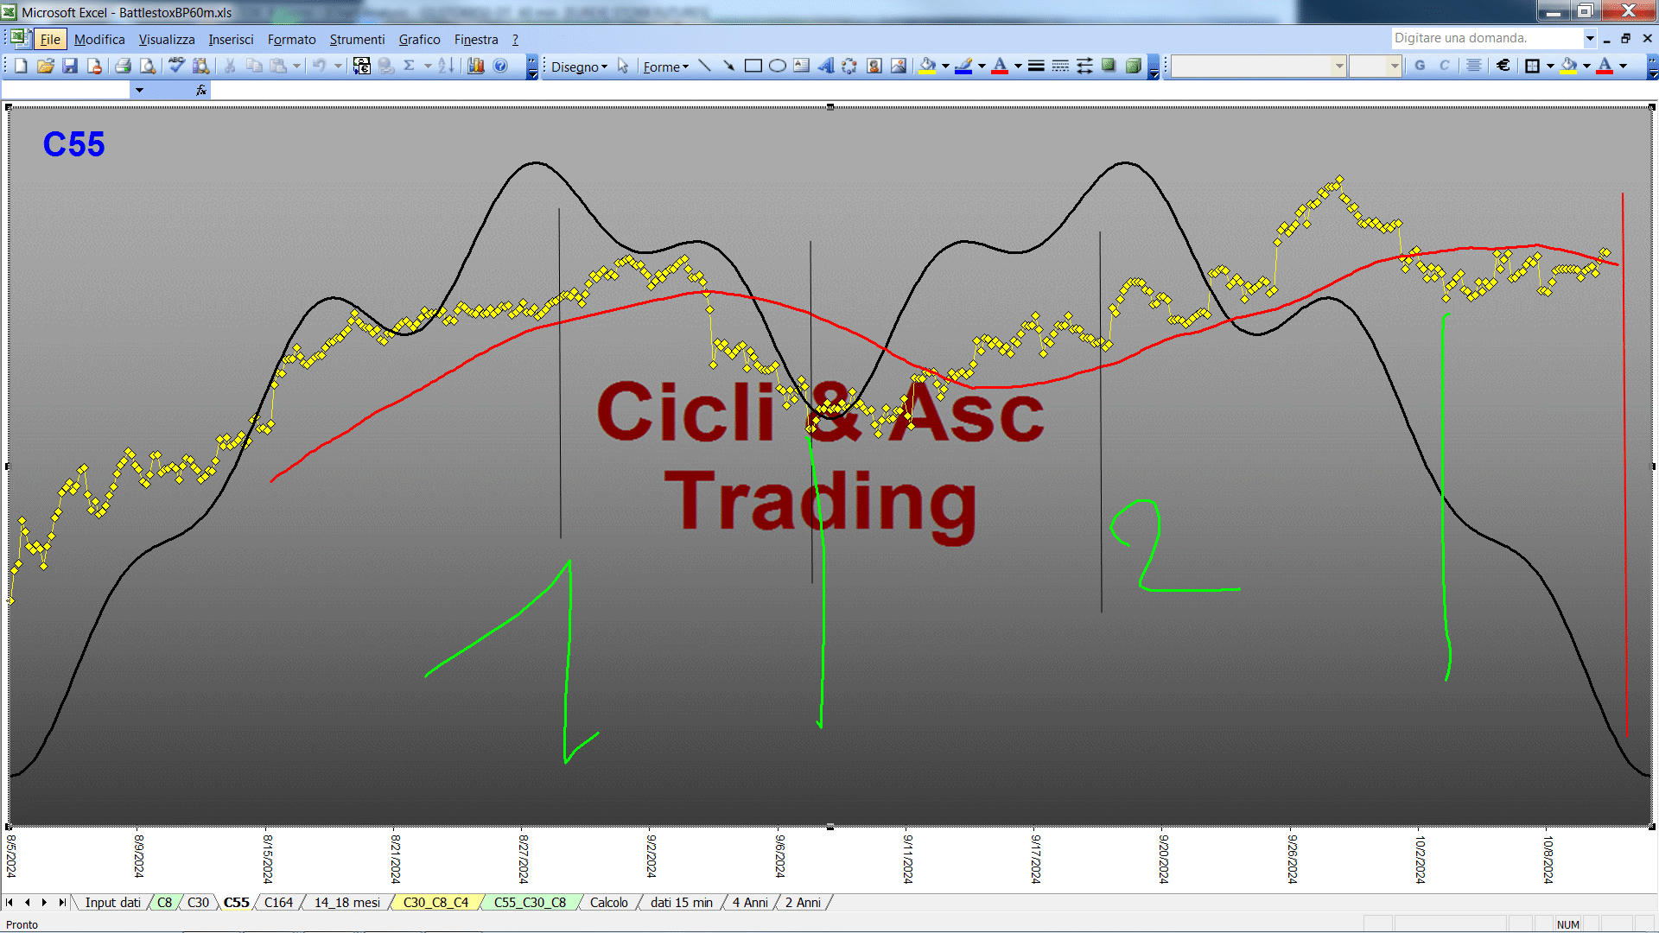Run spelling check (ABC icon)
The width and height of the screenshot is (1659, 933).
pyautogui.click(x=176, y=66)
